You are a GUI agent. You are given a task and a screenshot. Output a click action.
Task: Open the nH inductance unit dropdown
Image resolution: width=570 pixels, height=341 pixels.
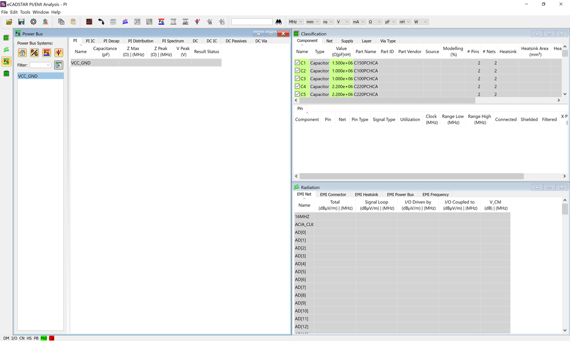(x=405, y=22)
